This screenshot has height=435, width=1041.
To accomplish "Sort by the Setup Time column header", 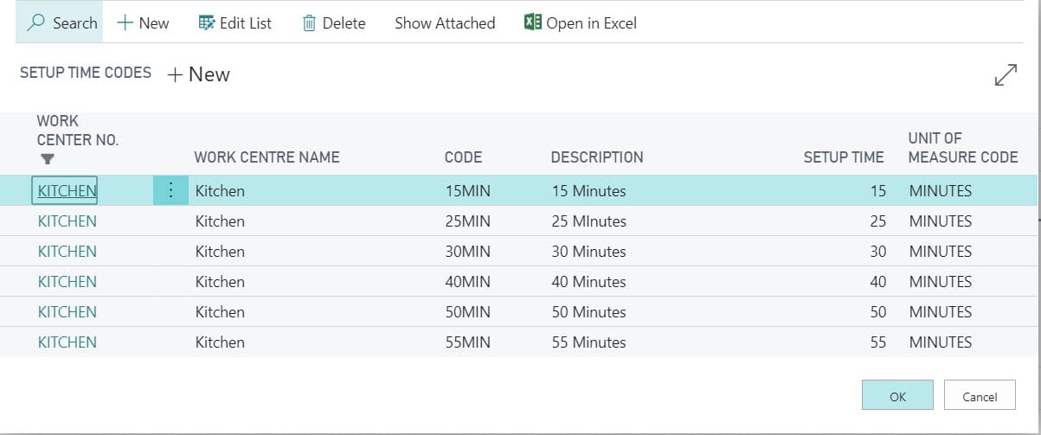I will (x=844, y=157).
